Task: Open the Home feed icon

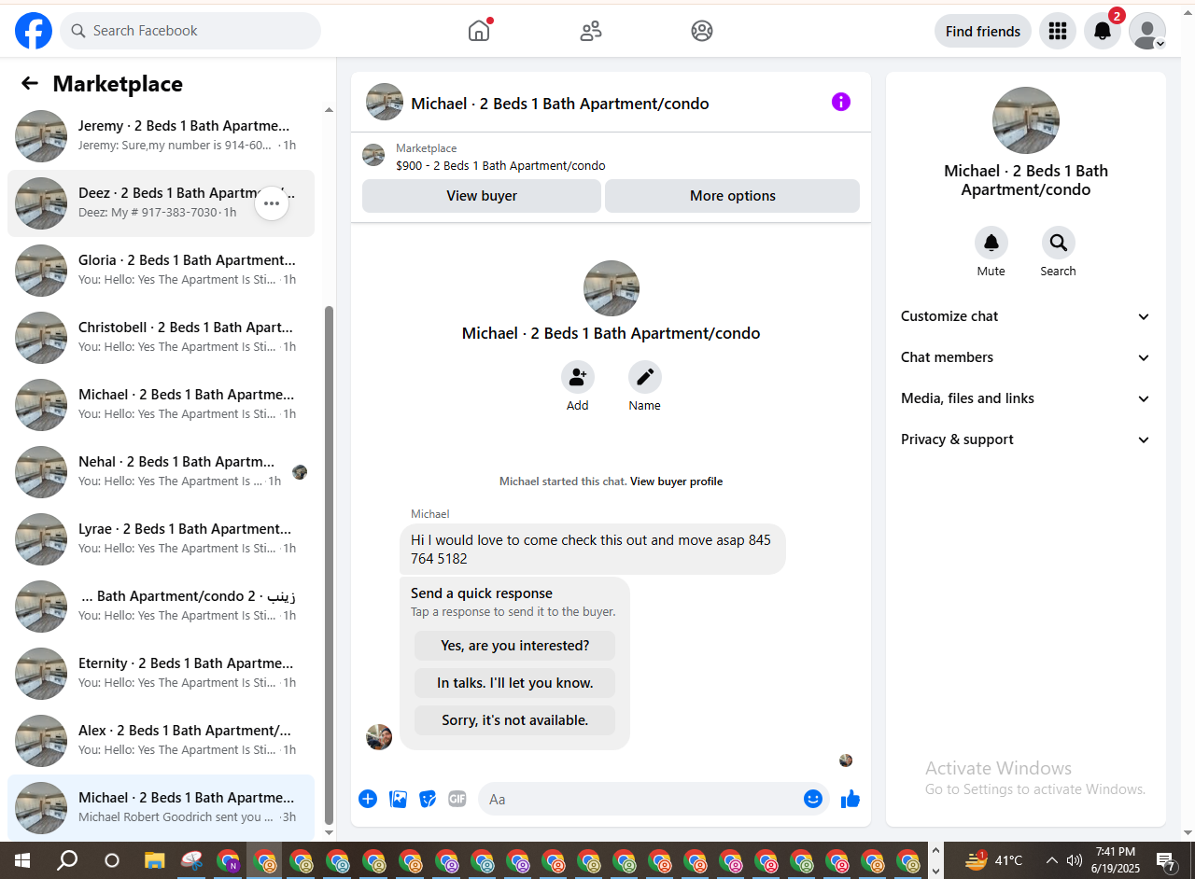Action: click(479, 31)
